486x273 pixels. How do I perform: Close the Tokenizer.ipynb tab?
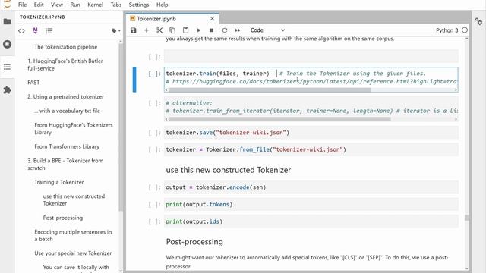[212, 19]
